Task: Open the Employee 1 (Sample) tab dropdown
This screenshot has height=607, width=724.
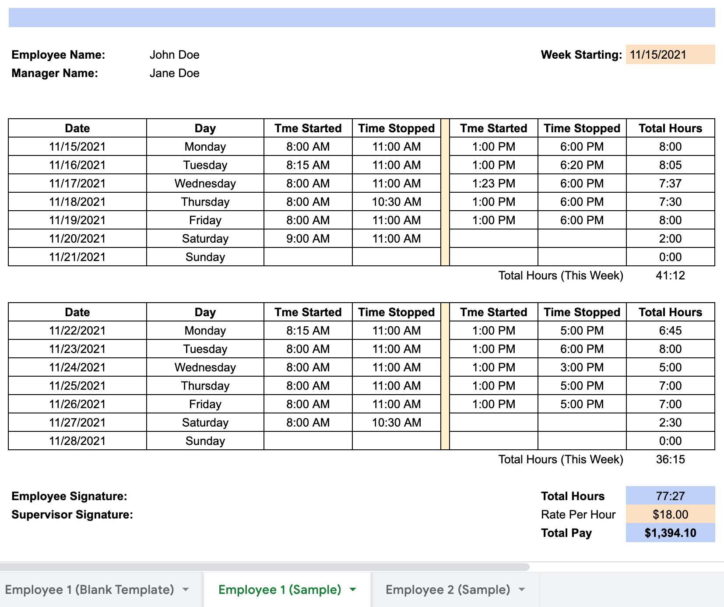Action: (353, 590)
